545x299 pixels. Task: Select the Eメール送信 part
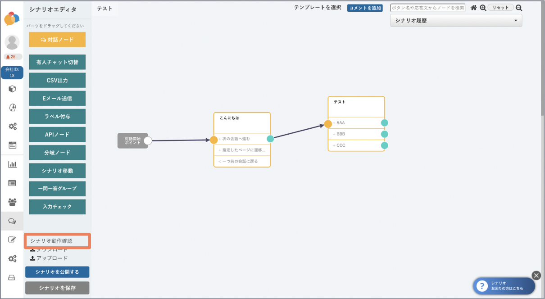[x=57, y=98]
